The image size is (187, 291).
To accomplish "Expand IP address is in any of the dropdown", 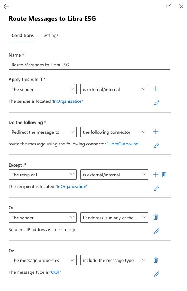I will click(x=114, y=217).
